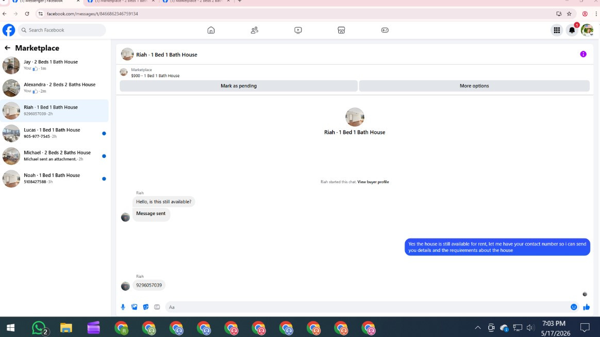Go back with the Marketplace arrow
This screenshot has width=600, height=337.
pos(7,48)
